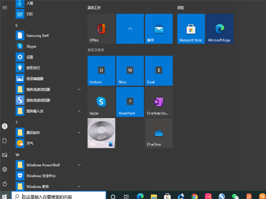This screenshot has height=199, width=266.
Task: Open Edge from the taskbar
Action: point(140,196)
